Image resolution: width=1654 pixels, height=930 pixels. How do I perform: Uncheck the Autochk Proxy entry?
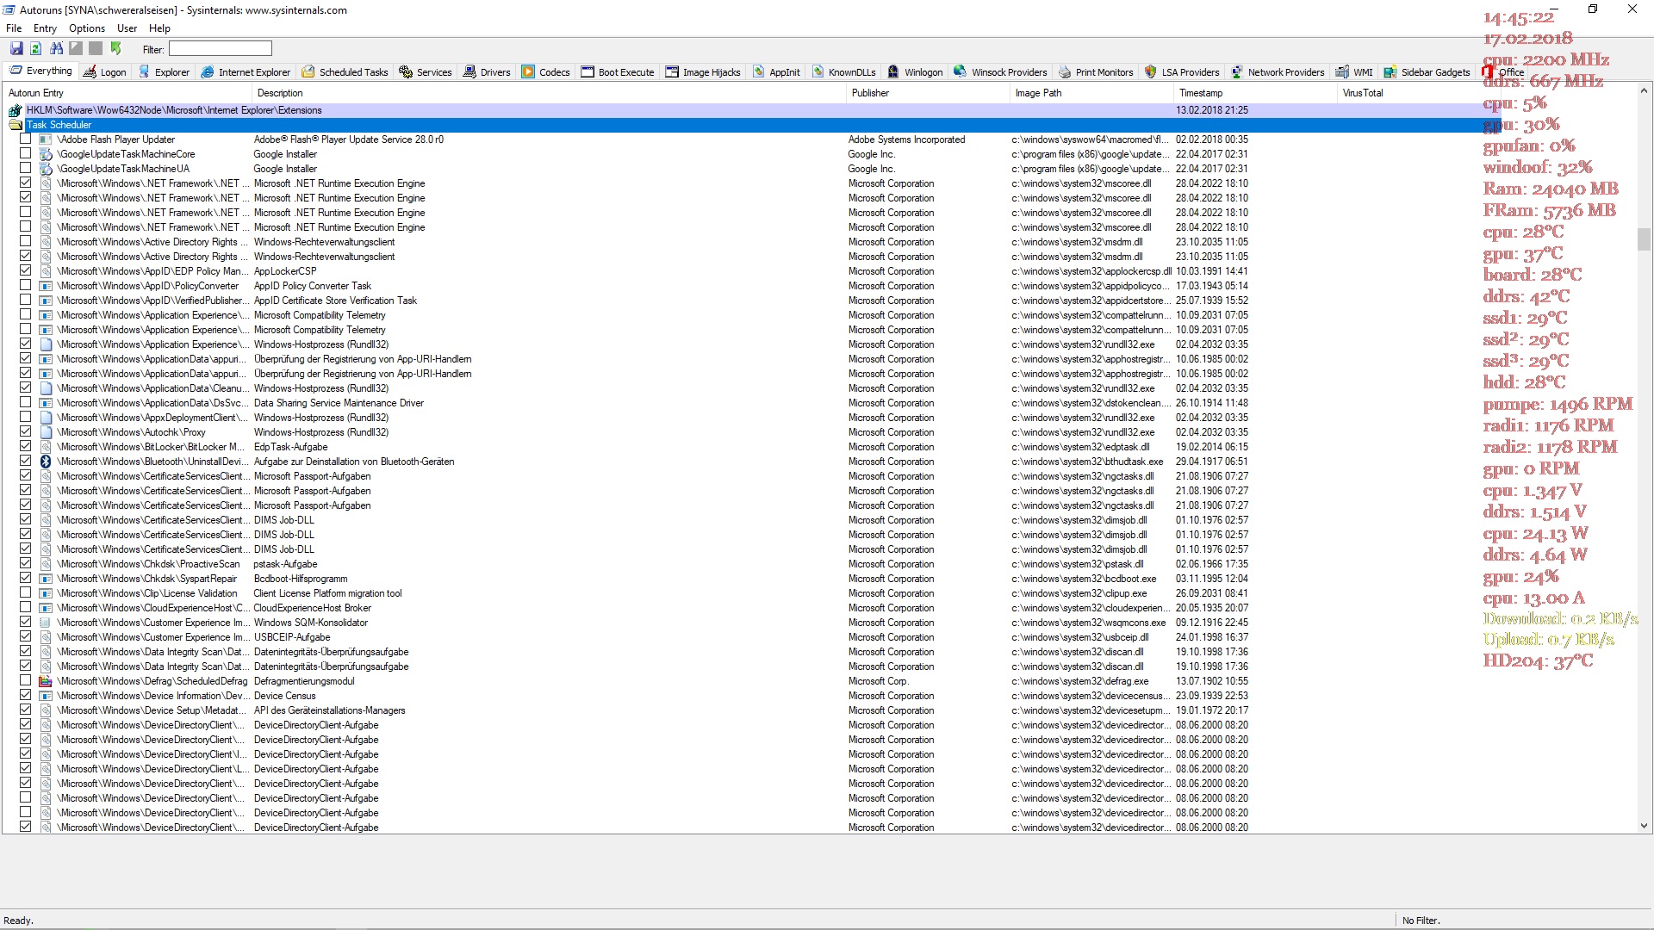coord(25,431)
